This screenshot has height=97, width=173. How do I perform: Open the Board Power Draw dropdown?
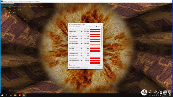click(x=82, y=58)
